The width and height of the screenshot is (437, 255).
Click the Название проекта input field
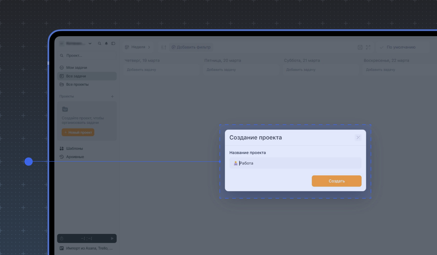tap(299, 163)
